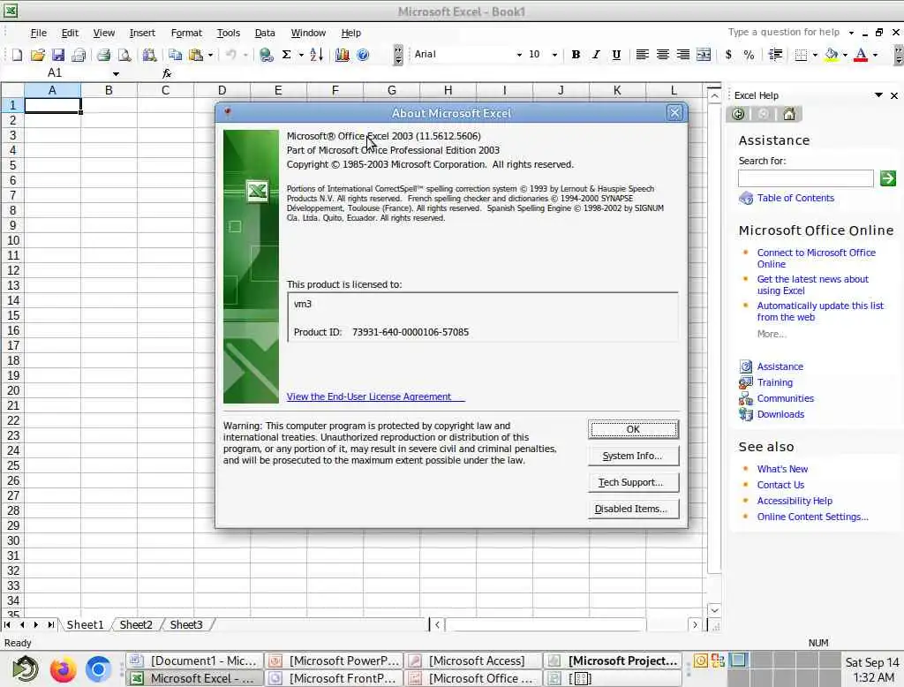Click the blue Help question mark icon
The height and width of the screenshot is (687, 904).
coord(363,55)
